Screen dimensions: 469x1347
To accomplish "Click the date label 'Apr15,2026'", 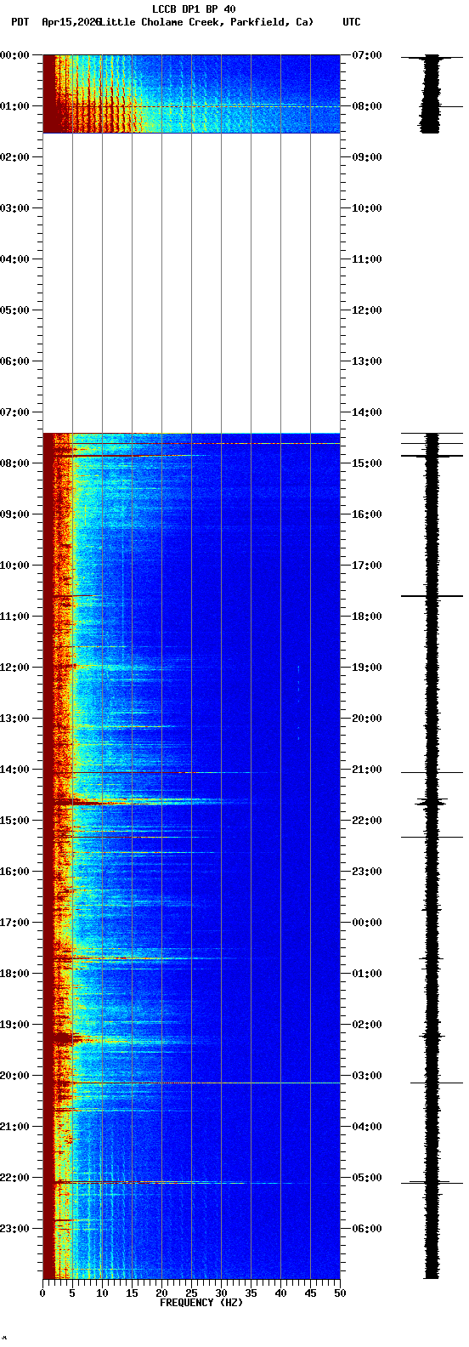I will pyautogui.click(x=71, y=22).
